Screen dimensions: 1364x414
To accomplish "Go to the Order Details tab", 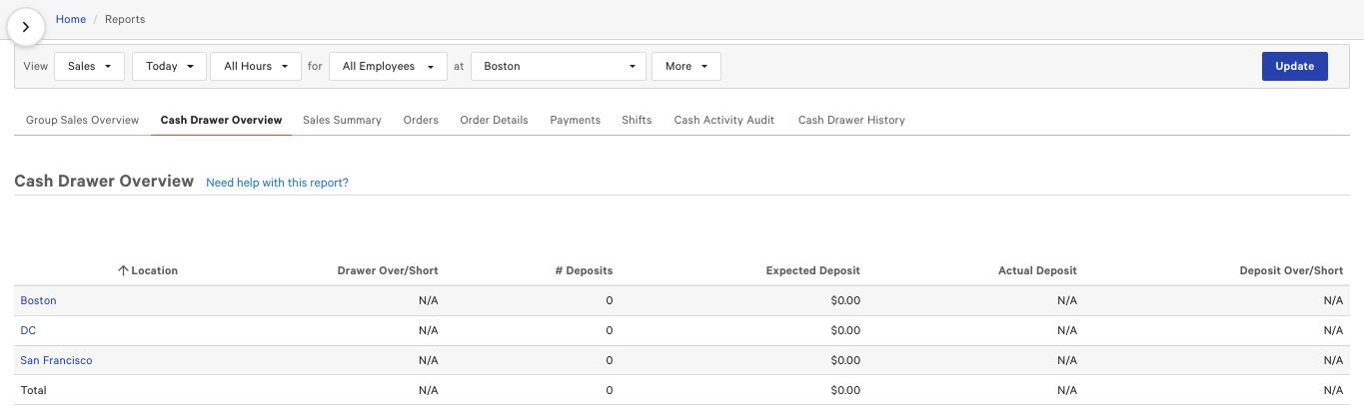I will pos(494,120).
